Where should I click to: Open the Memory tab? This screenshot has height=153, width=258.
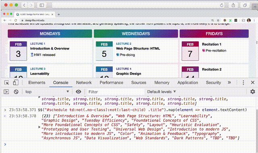[x=162, y=83]
